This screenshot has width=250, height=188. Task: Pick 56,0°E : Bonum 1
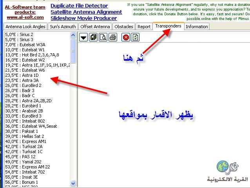click(22, 182)
